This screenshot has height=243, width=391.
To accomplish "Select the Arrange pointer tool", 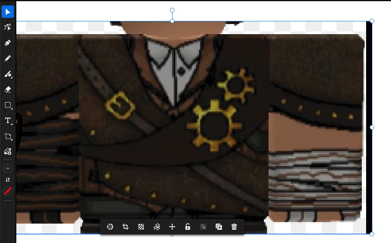I will pos(8,12).
